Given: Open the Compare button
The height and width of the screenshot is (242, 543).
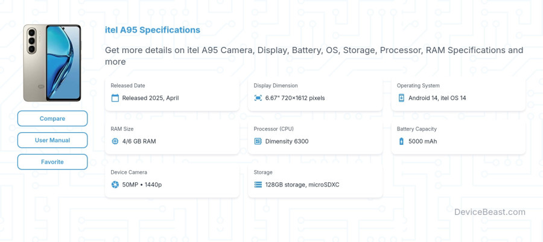Looking at the screenshot, I should (x=52, y=118).
